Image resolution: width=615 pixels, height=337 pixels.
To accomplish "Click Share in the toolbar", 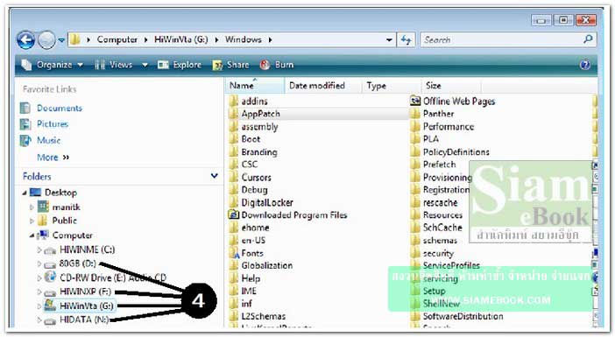I will [x=230, y=65].
